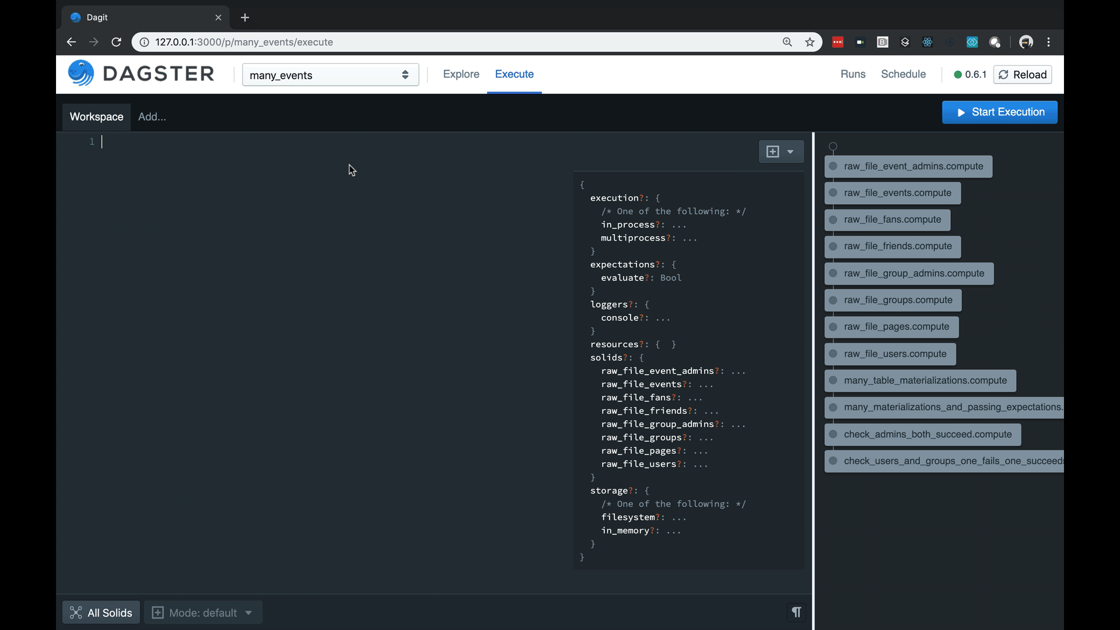Toggle whitespace display with the paragraph icon

tap(796, 612)
